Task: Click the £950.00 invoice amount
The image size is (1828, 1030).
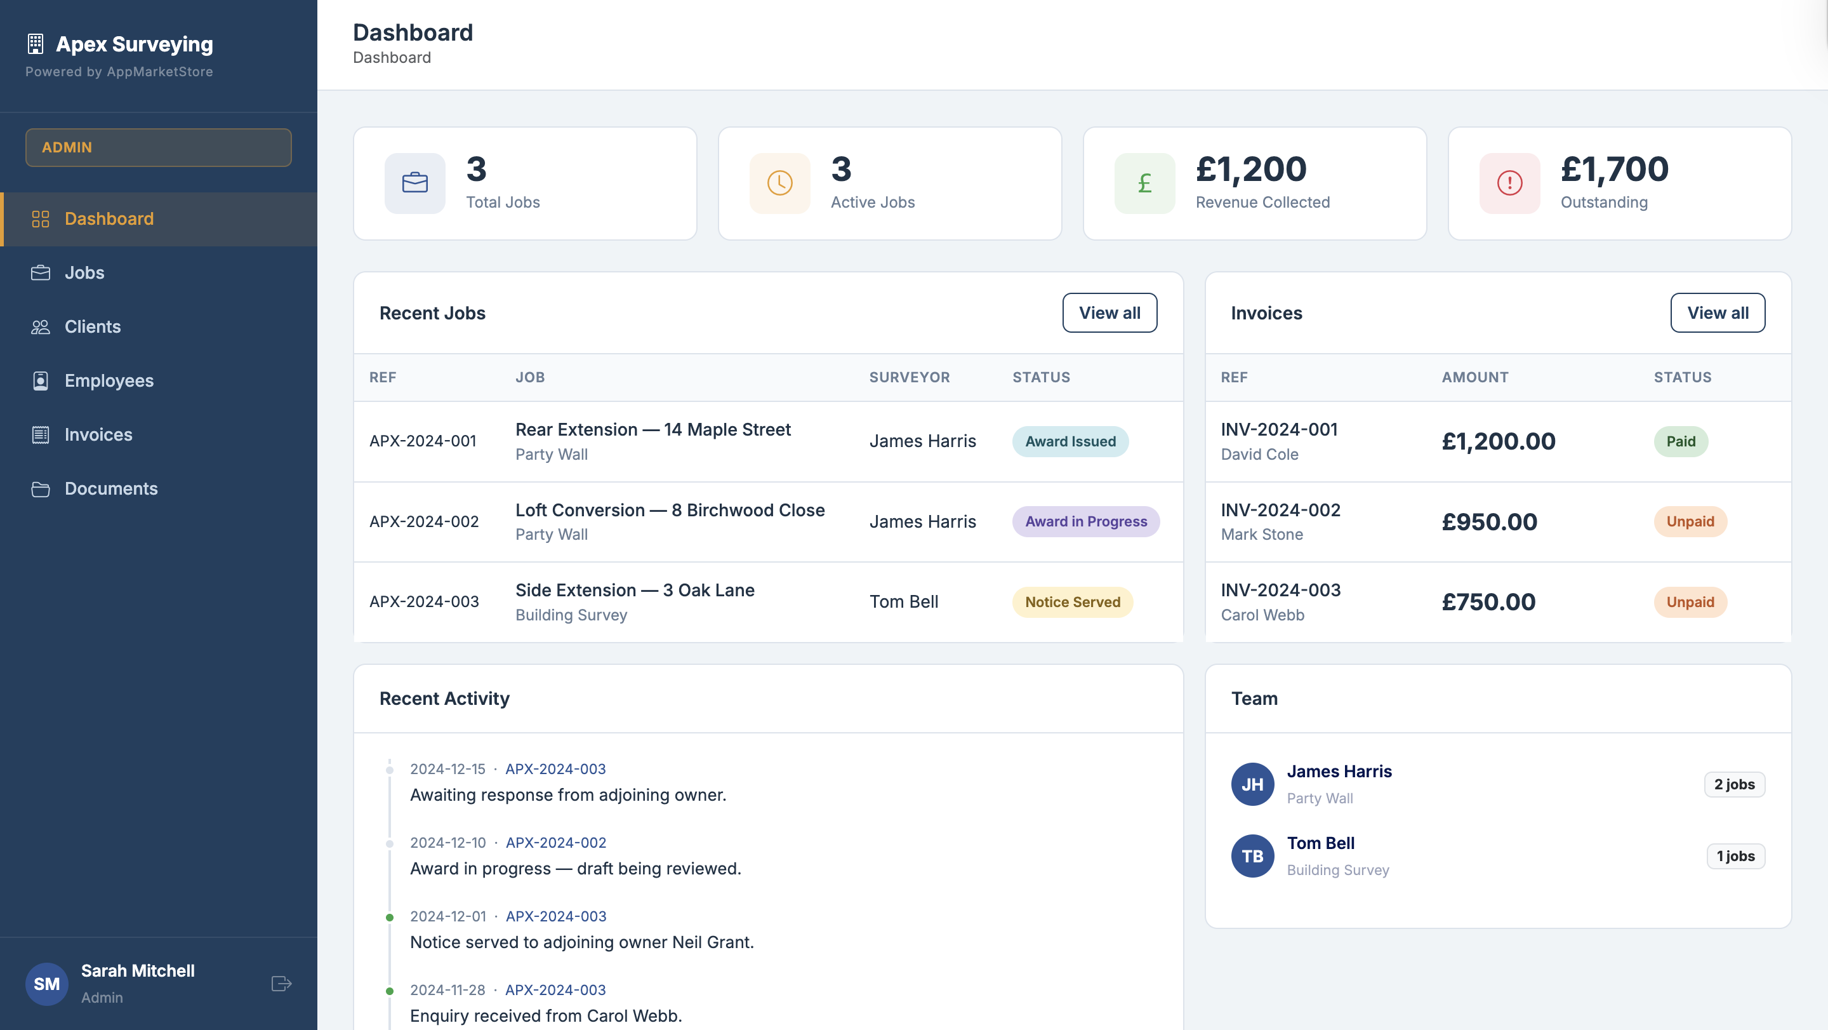Action: [x=1489, y=521]
